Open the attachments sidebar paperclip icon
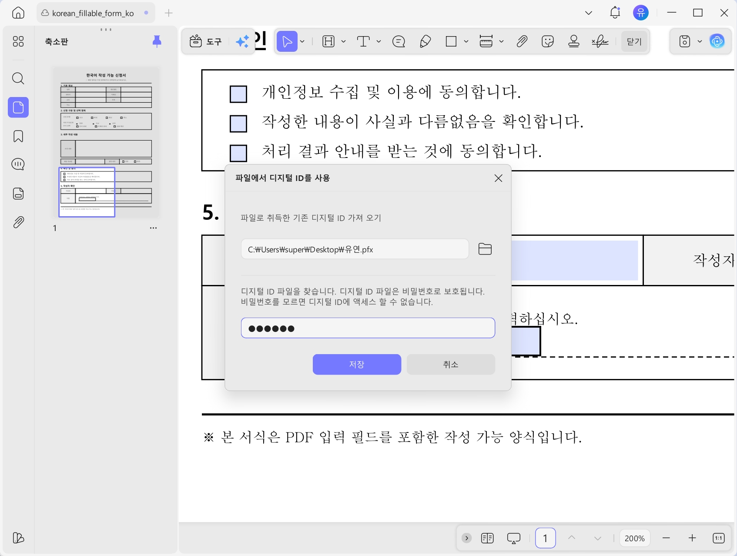The image size is (737, 556). tap(18, 222)
